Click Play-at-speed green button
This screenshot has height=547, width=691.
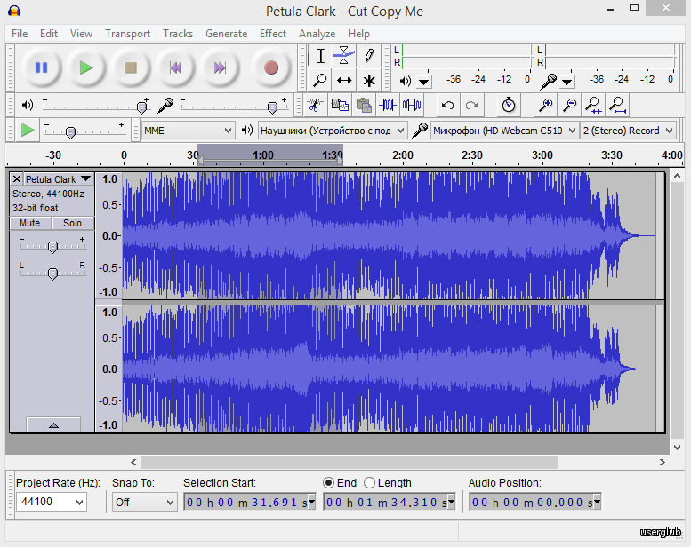(x=28, y=131)
